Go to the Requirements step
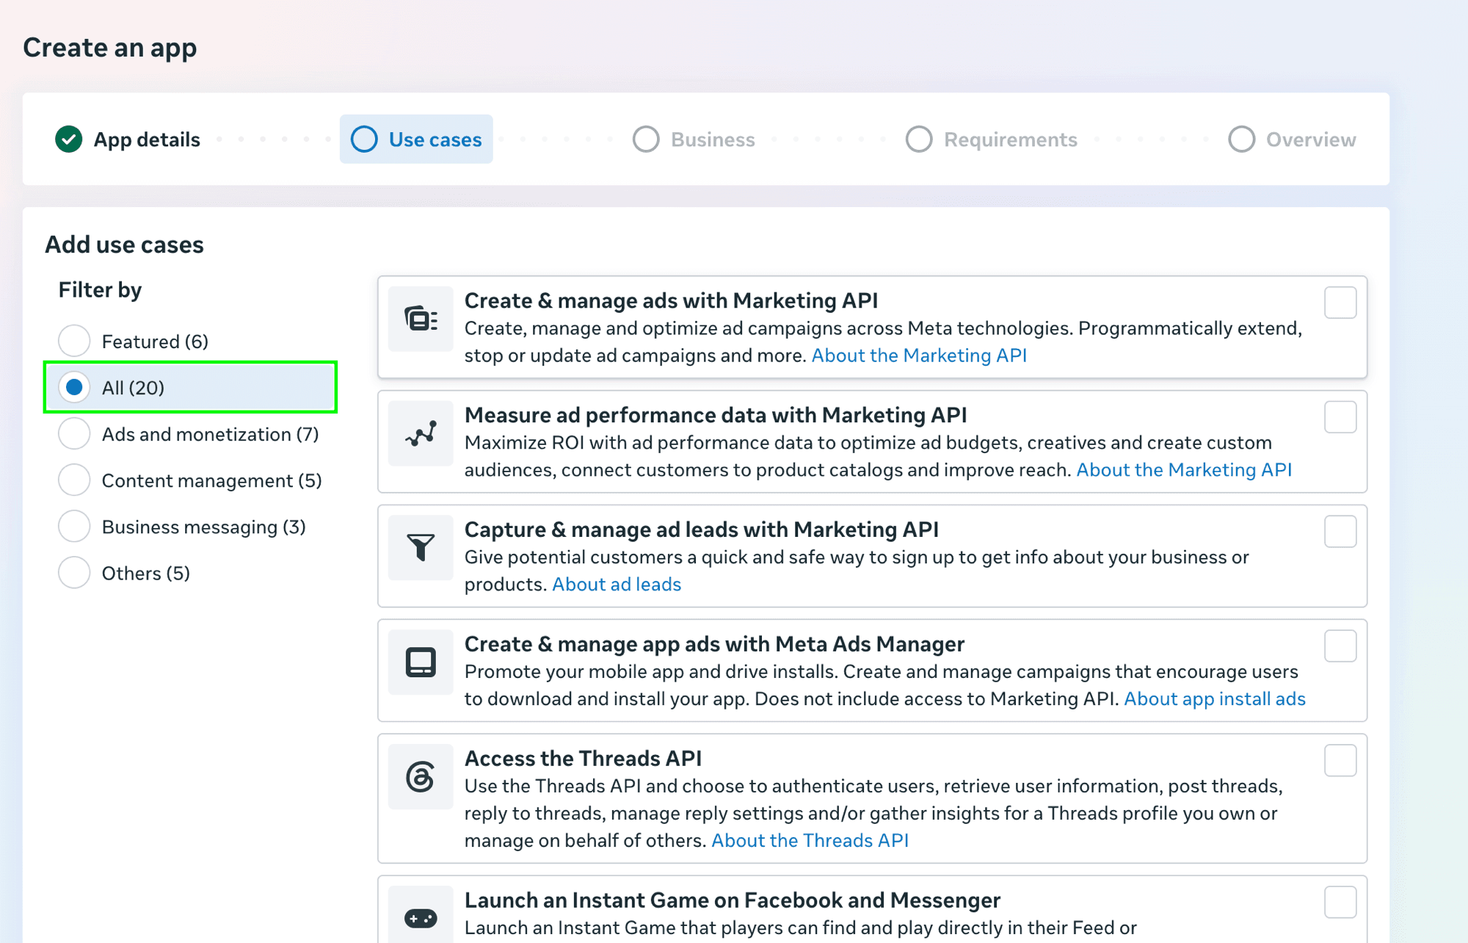The height and width of the screenshot is (943, 1468). [x=992, y=140]
